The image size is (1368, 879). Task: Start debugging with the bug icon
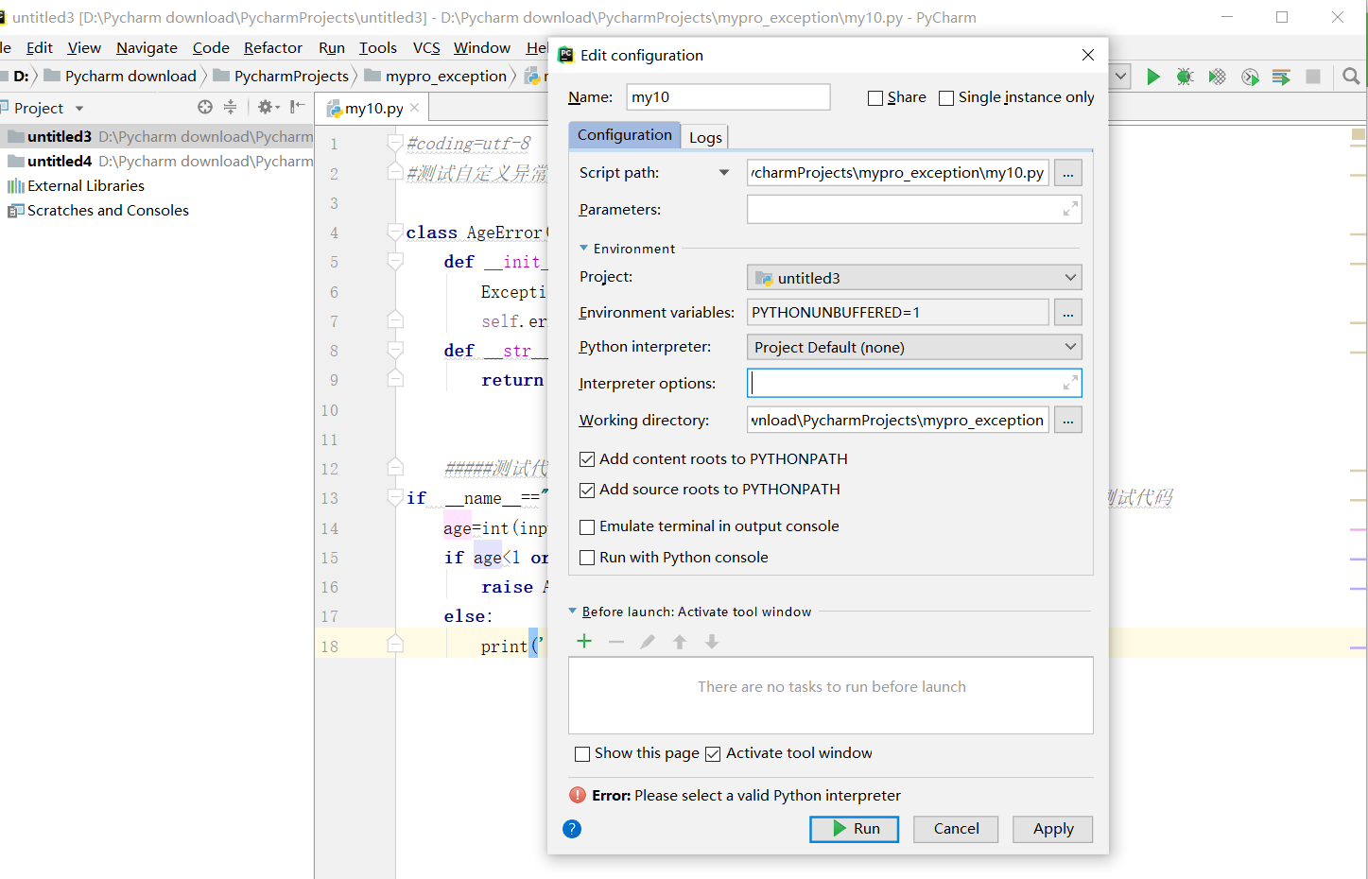(1185, 77)
